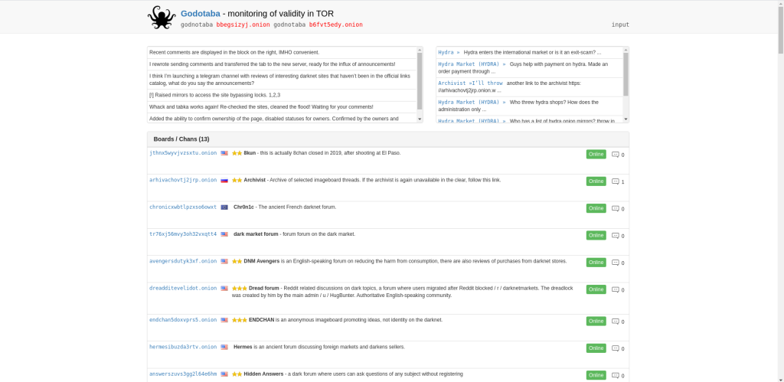Click the Online badge for Archivist
Screen dimensions: 784x382
pyautogui.click(x=596, y=181)
